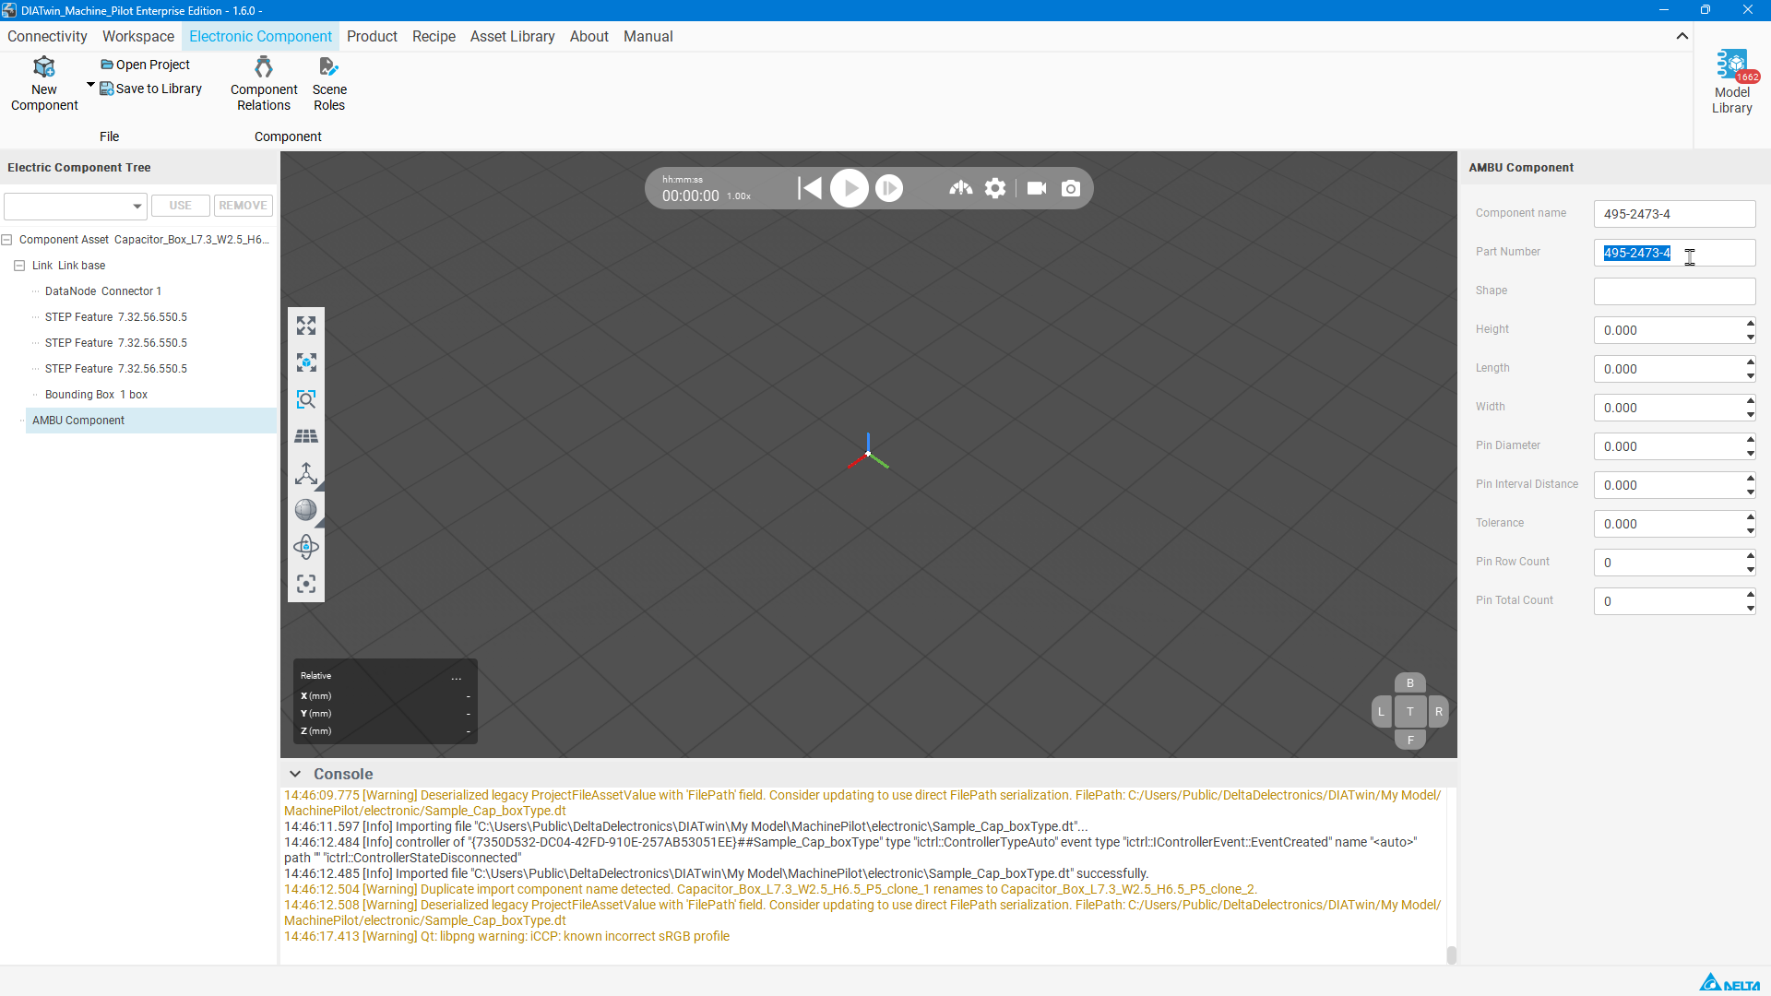Open the Model Library
Screen dimensions: 1771x996
1732,82
